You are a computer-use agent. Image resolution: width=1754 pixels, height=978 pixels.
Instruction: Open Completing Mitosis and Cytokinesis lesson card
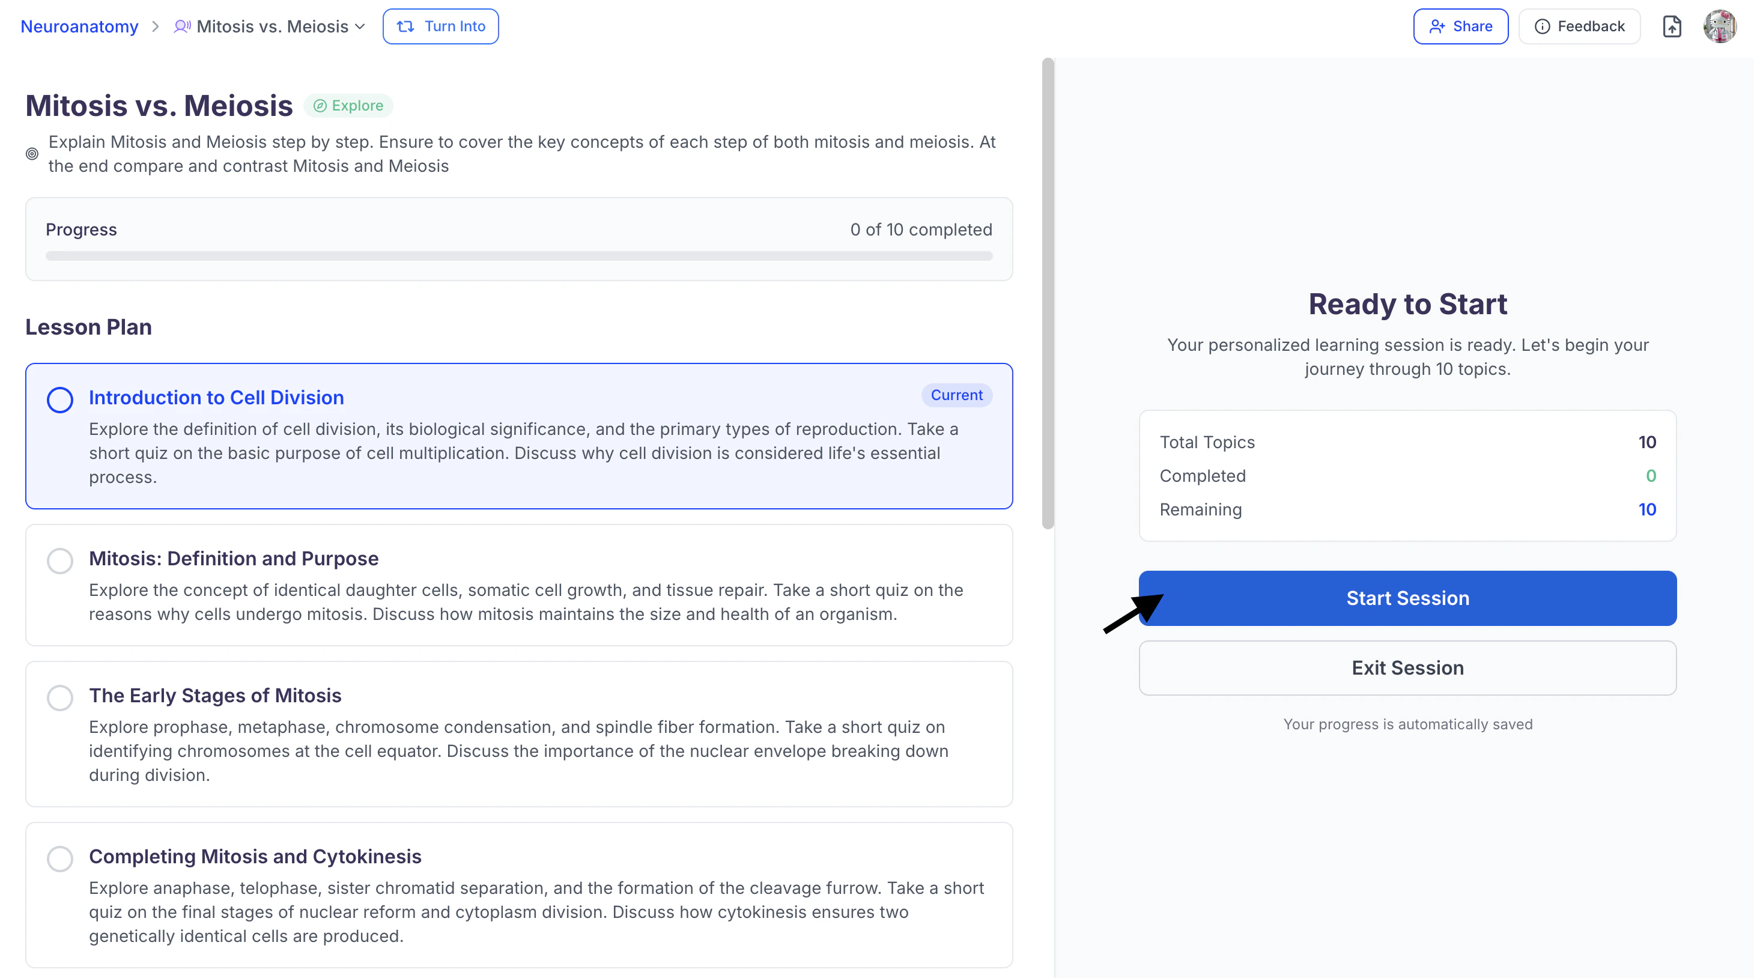pos(255,856)
